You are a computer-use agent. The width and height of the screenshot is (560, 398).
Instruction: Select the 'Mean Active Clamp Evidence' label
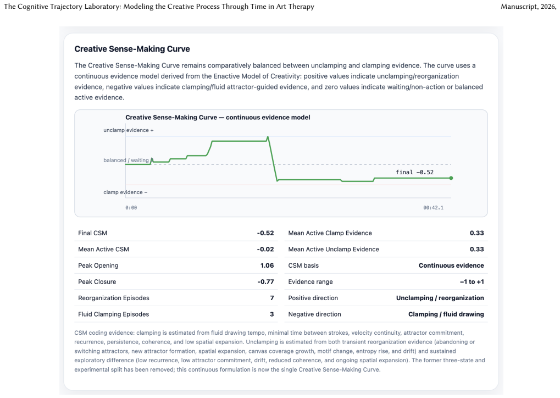330,233
